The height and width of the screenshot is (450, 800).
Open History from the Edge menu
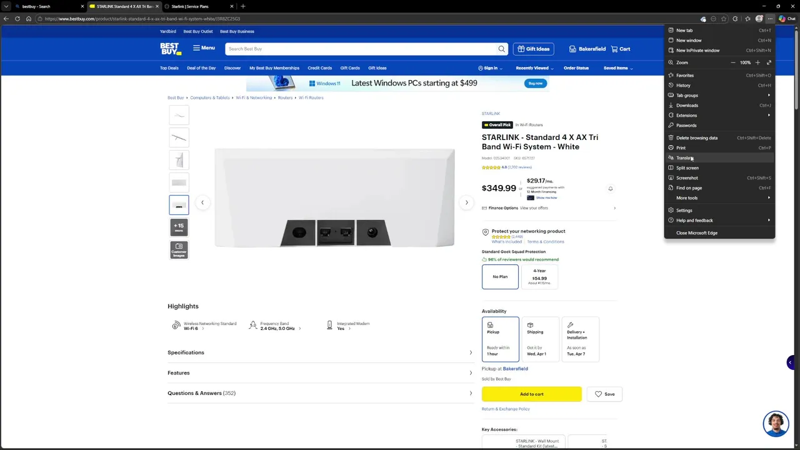719,85
